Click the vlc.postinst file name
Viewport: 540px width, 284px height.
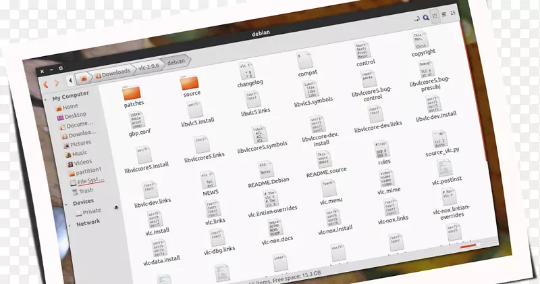[447, 181]
